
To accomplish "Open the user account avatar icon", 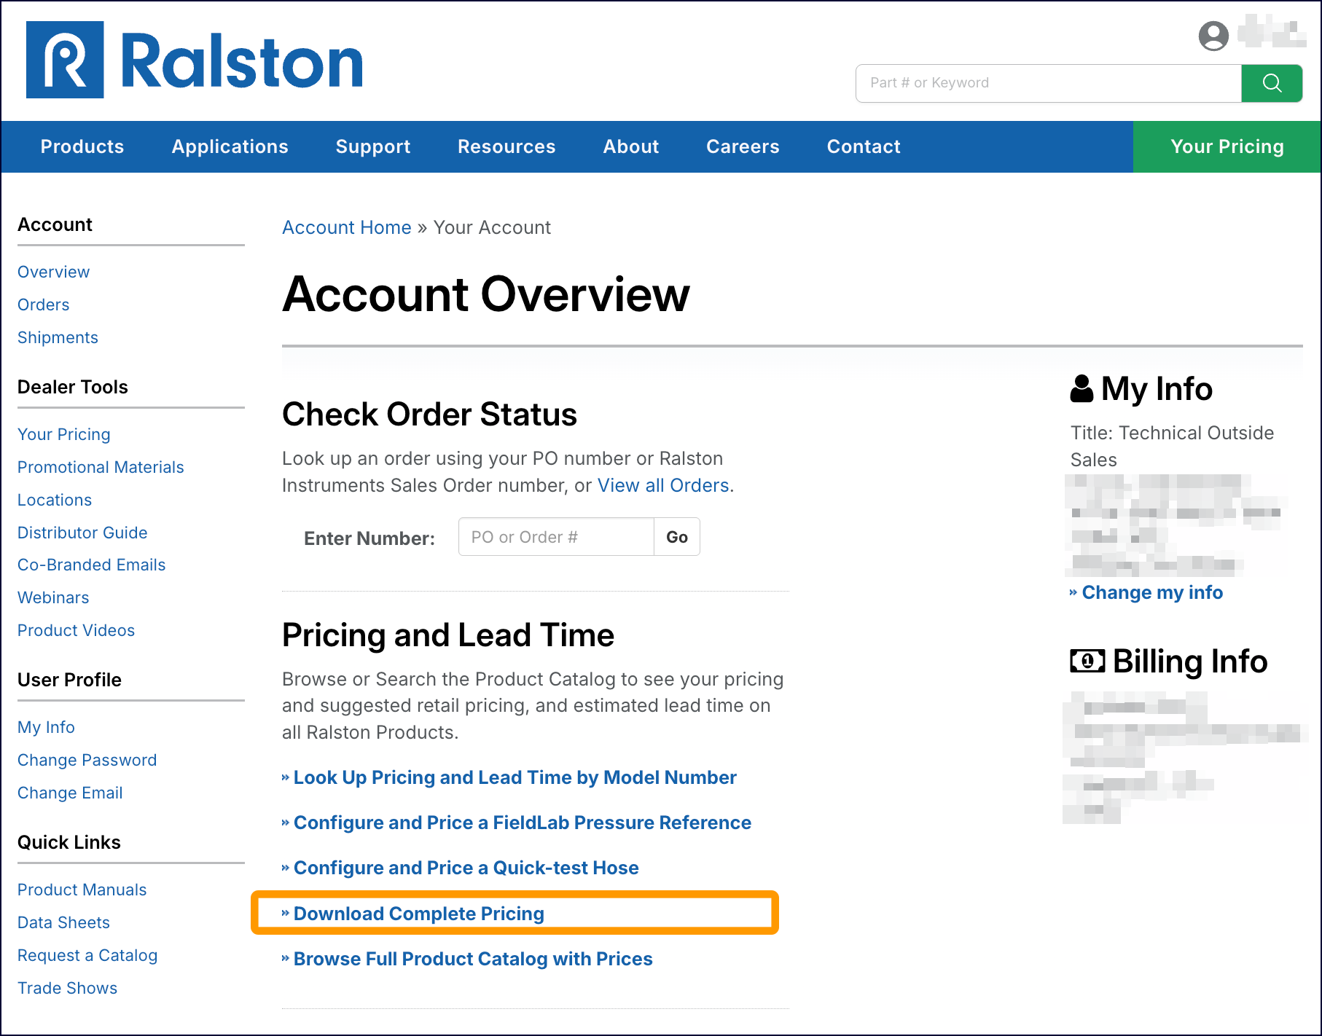I will (1213, 36).
